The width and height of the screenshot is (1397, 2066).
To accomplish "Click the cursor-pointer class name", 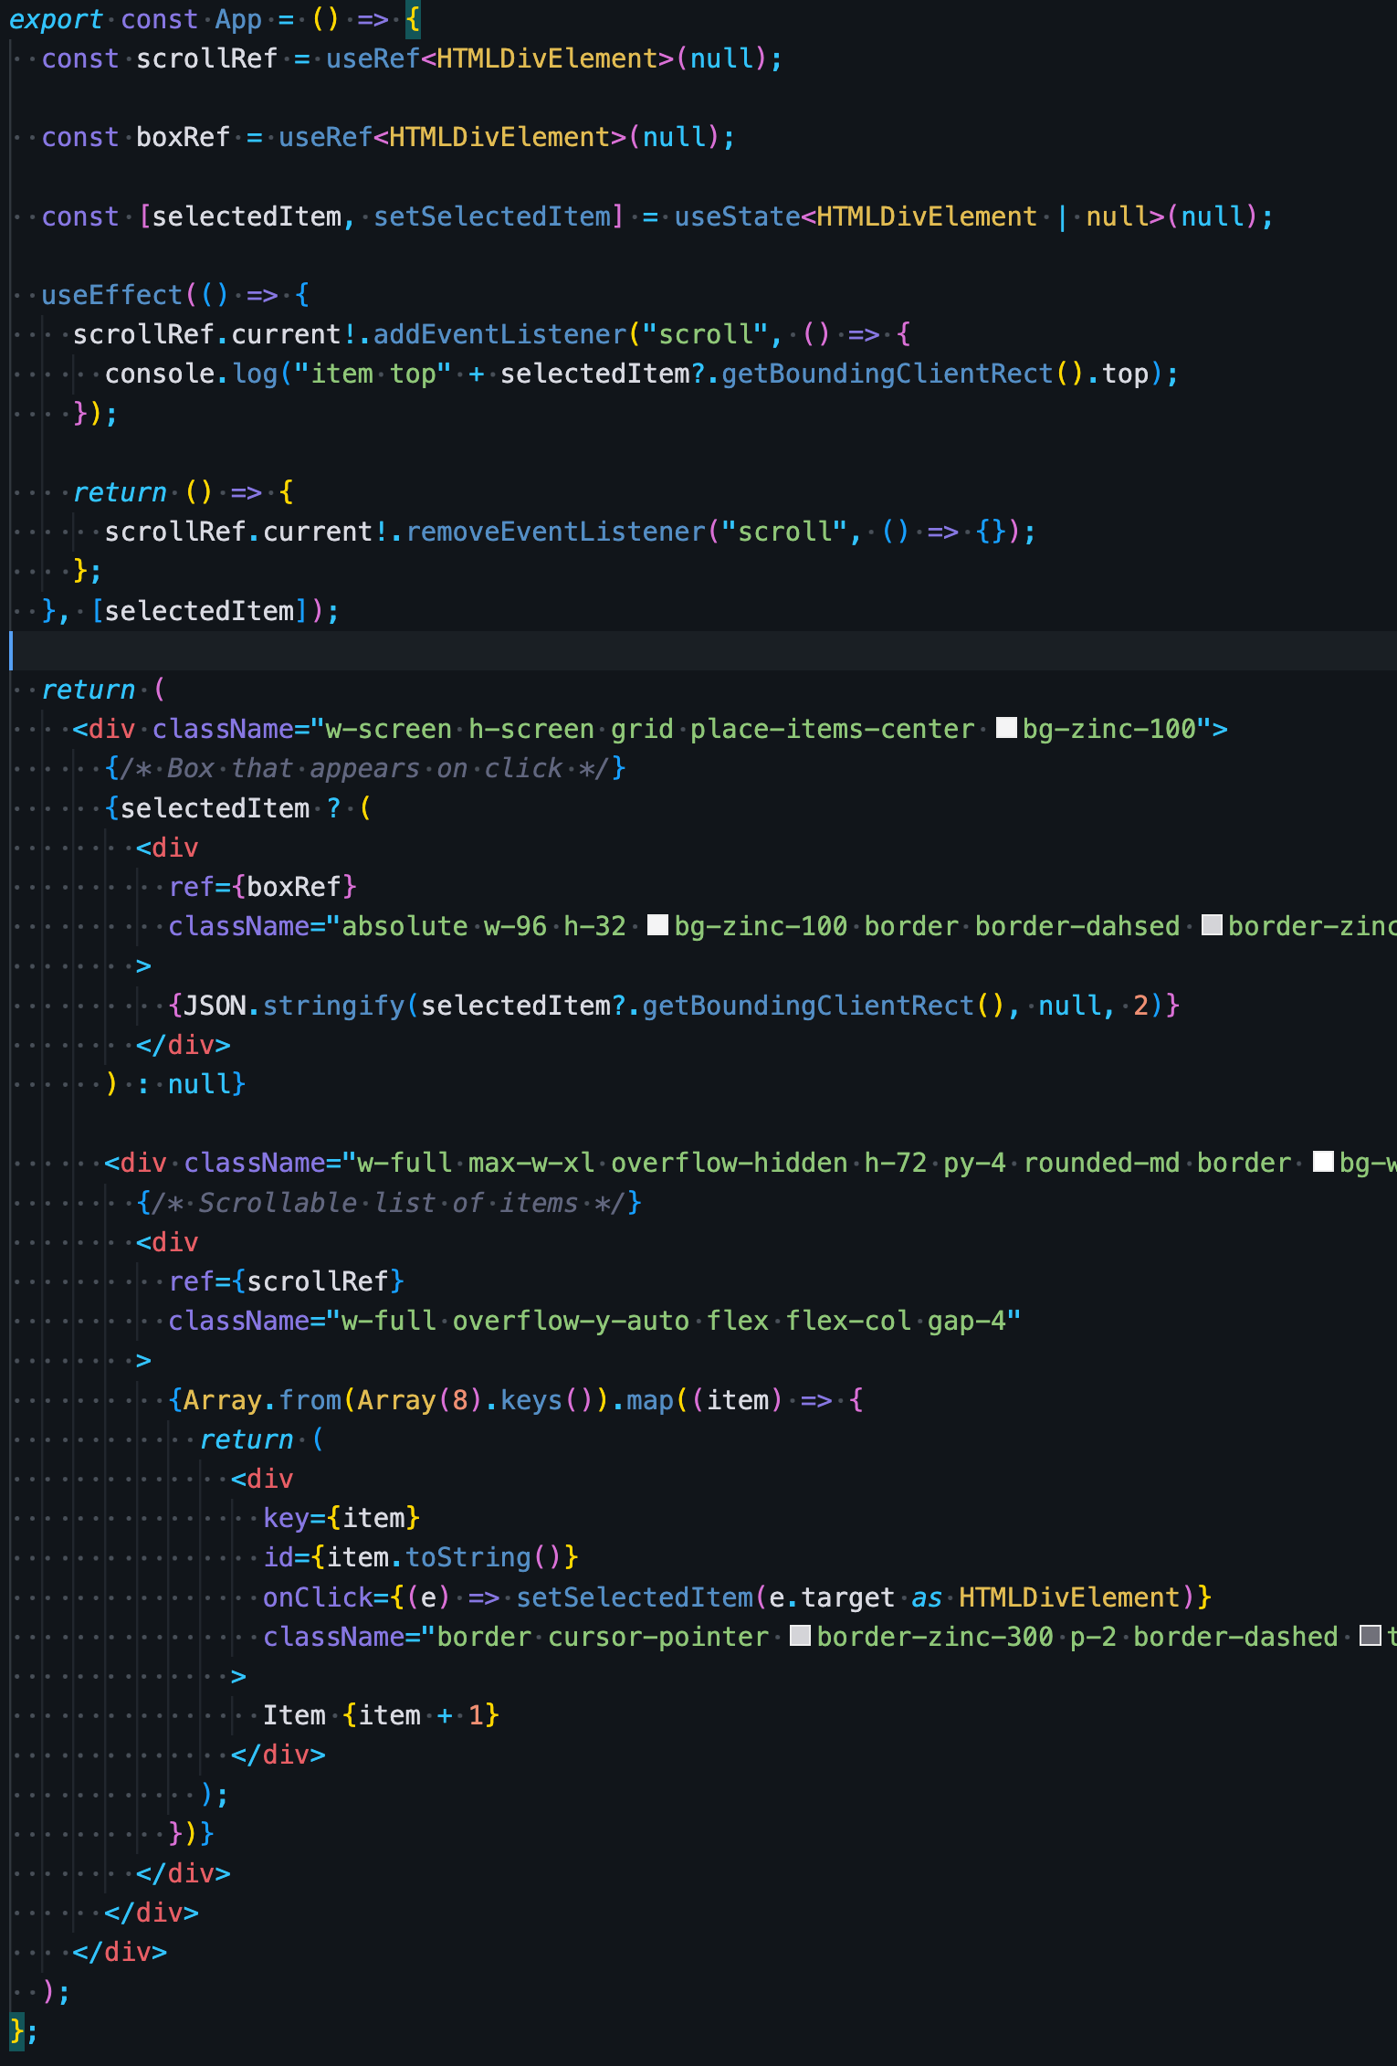I will coord(658,1637).
